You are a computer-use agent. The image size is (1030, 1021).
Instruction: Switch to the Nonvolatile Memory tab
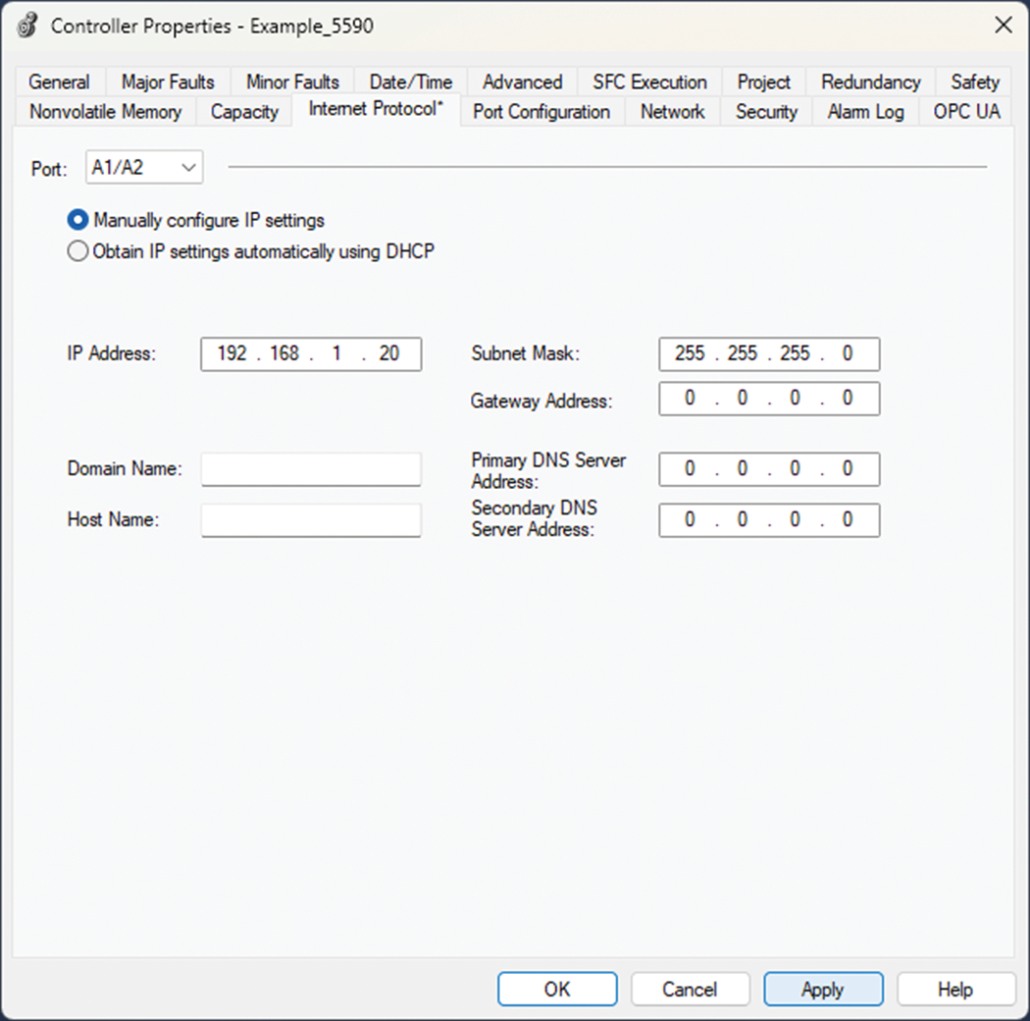105,112
